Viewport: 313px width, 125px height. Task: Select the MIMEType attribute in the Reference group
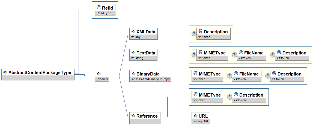click(x=207, y=97)
